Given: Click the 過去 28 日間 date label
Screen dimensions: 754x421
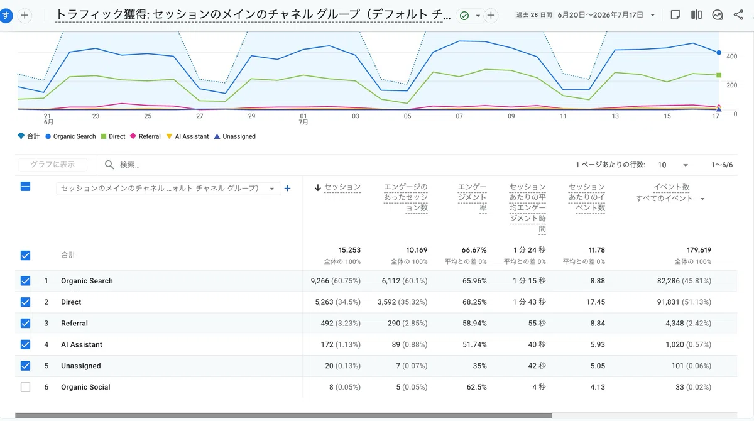Looking at the screenshot, I should pos(533,15).
